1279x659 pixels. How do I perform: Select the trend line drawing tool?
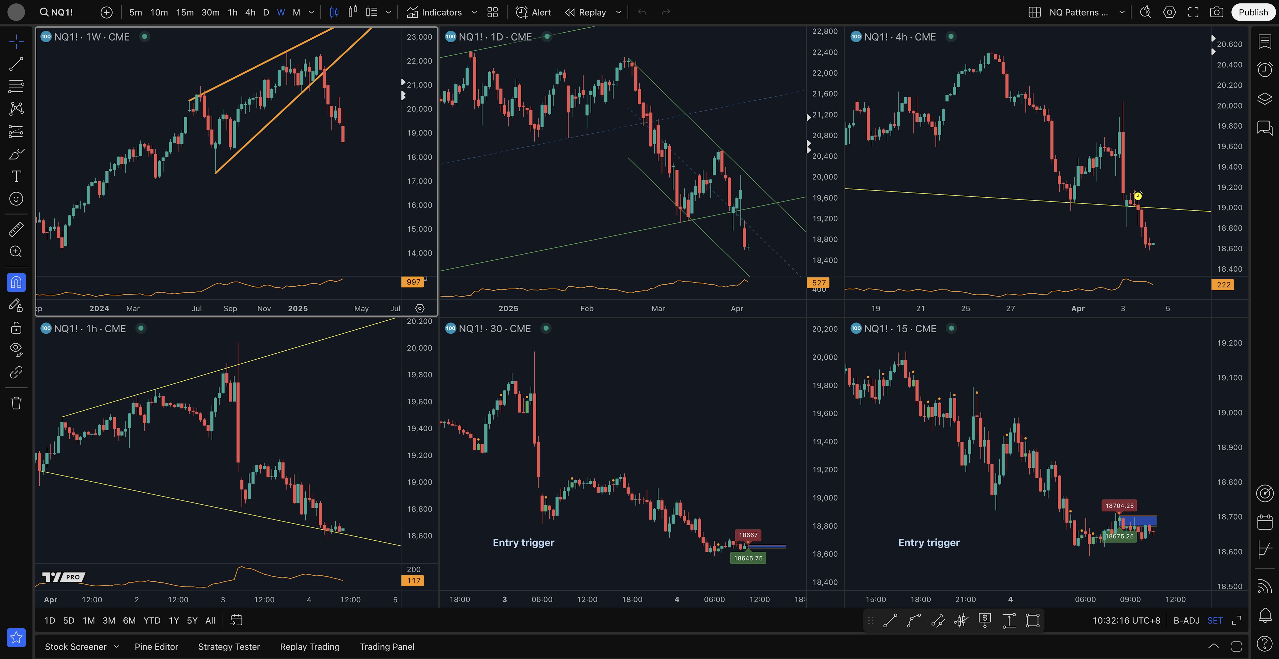coord(16,64)
